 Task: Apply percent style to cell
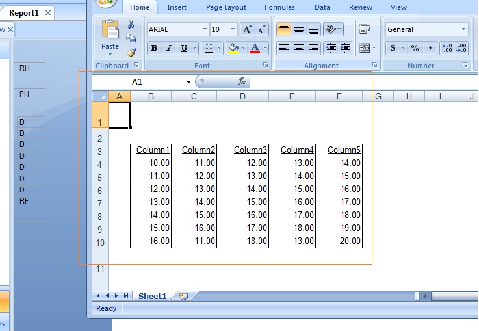(414, 48)
